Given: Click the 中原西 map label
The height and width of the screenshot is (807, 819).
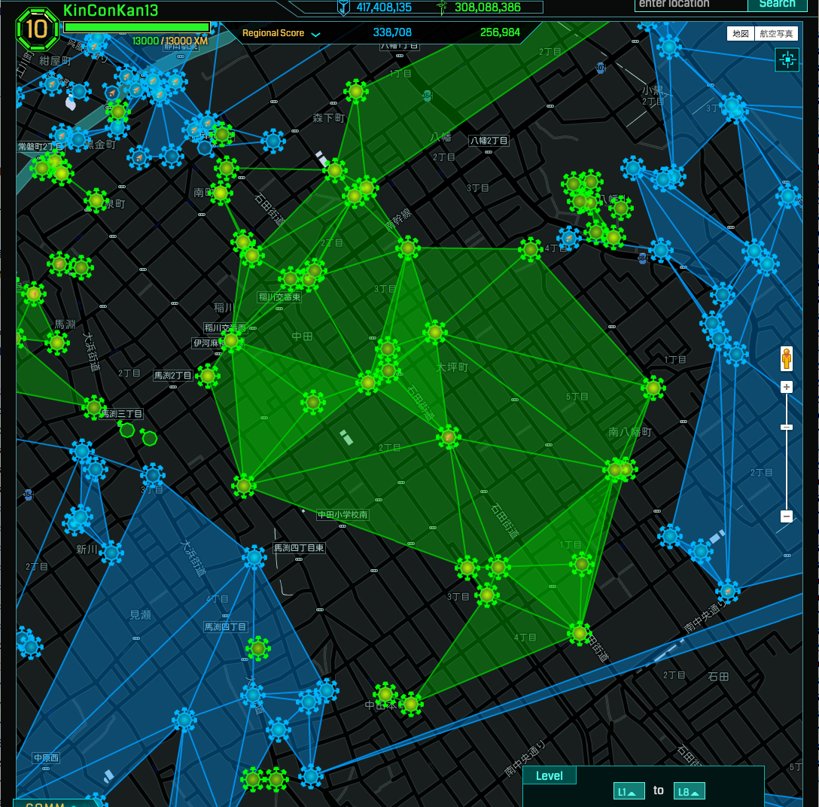Looking at the screenshot, I should [47, 757].
